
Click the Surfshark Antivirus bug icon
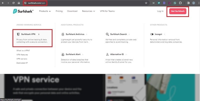(63, 34)
